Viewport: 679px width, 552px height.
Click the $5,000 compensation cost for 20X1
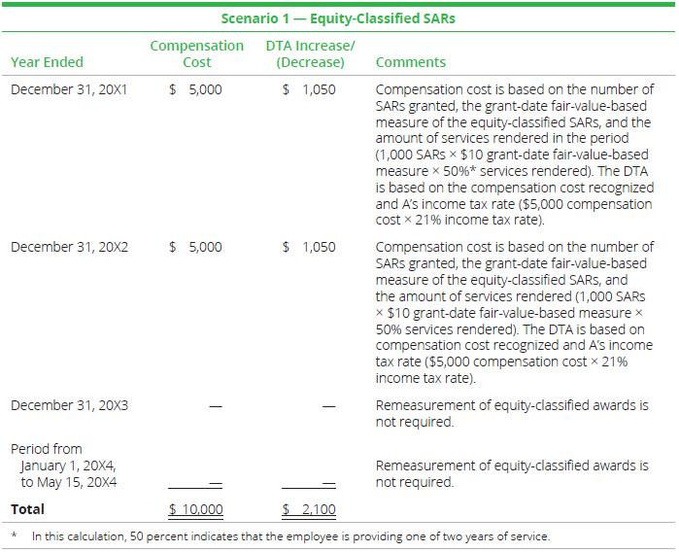(195, 89)
